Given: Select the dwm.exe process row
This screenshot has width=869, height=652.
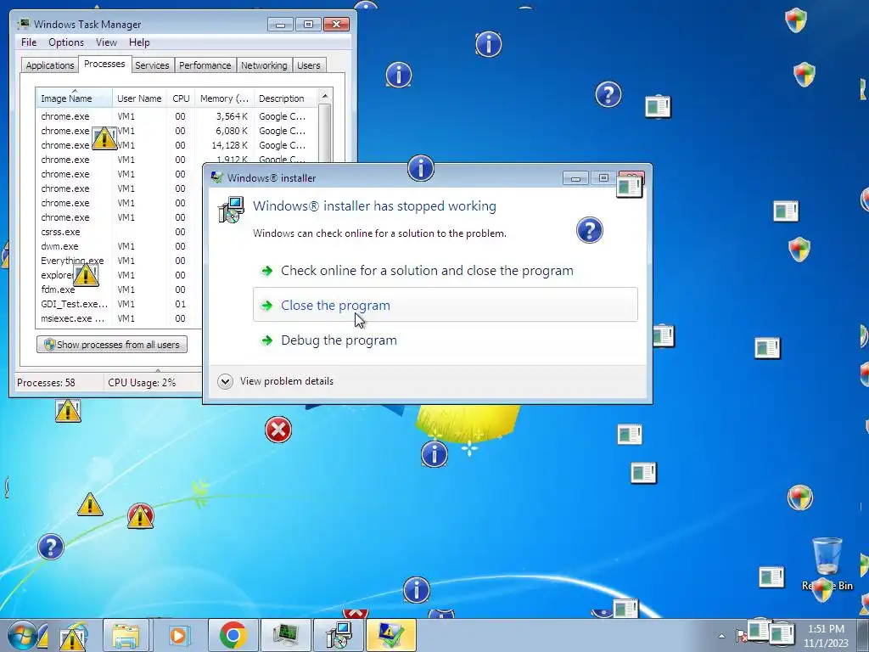Looking at the screenshot, I should click(120, 246).
